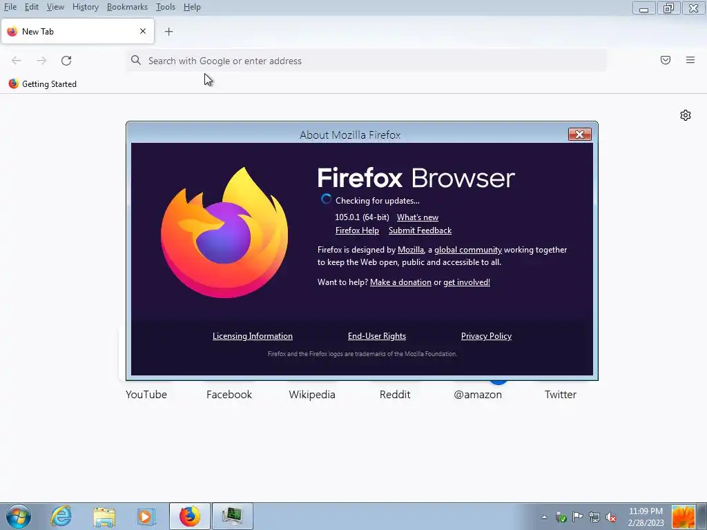
Task: Reload the current page
Action: click(x=66, y=61)
